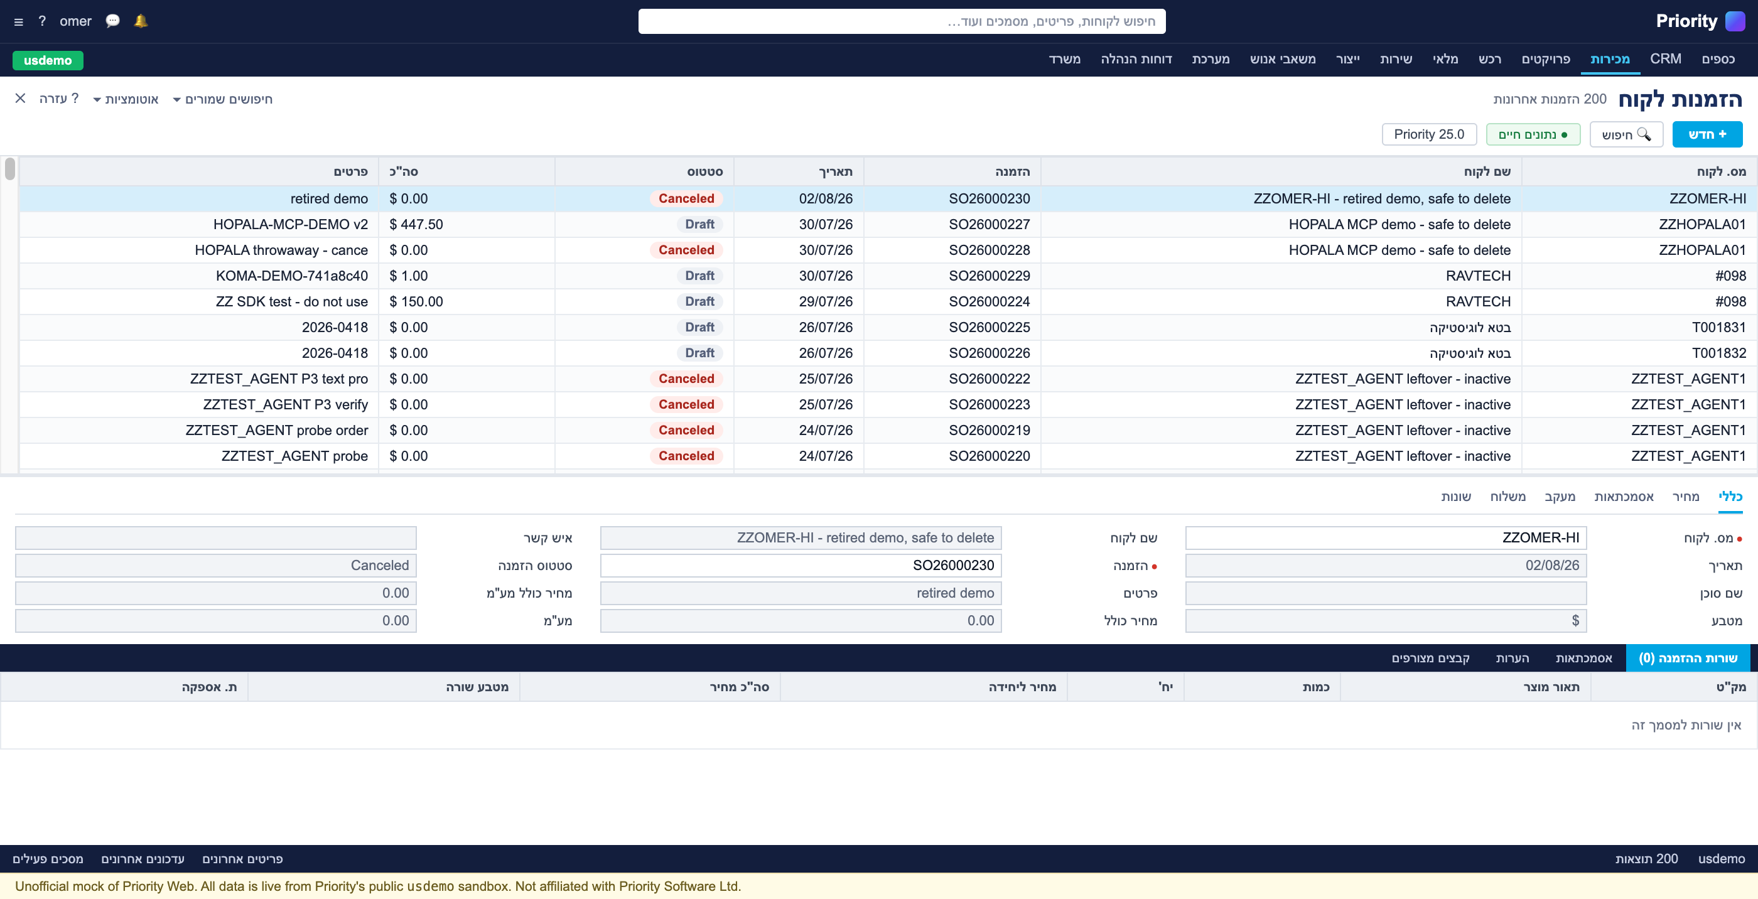Image resolution: width=1758 pixels, height=899 pixels.
Task: Open מסכים פעילים in the status bar
Action: [x=48, y=858]
